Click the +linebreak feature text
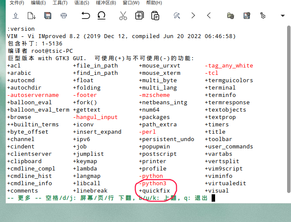The width and height of the screenshot is (291, 222). click(x=90, y=191)
